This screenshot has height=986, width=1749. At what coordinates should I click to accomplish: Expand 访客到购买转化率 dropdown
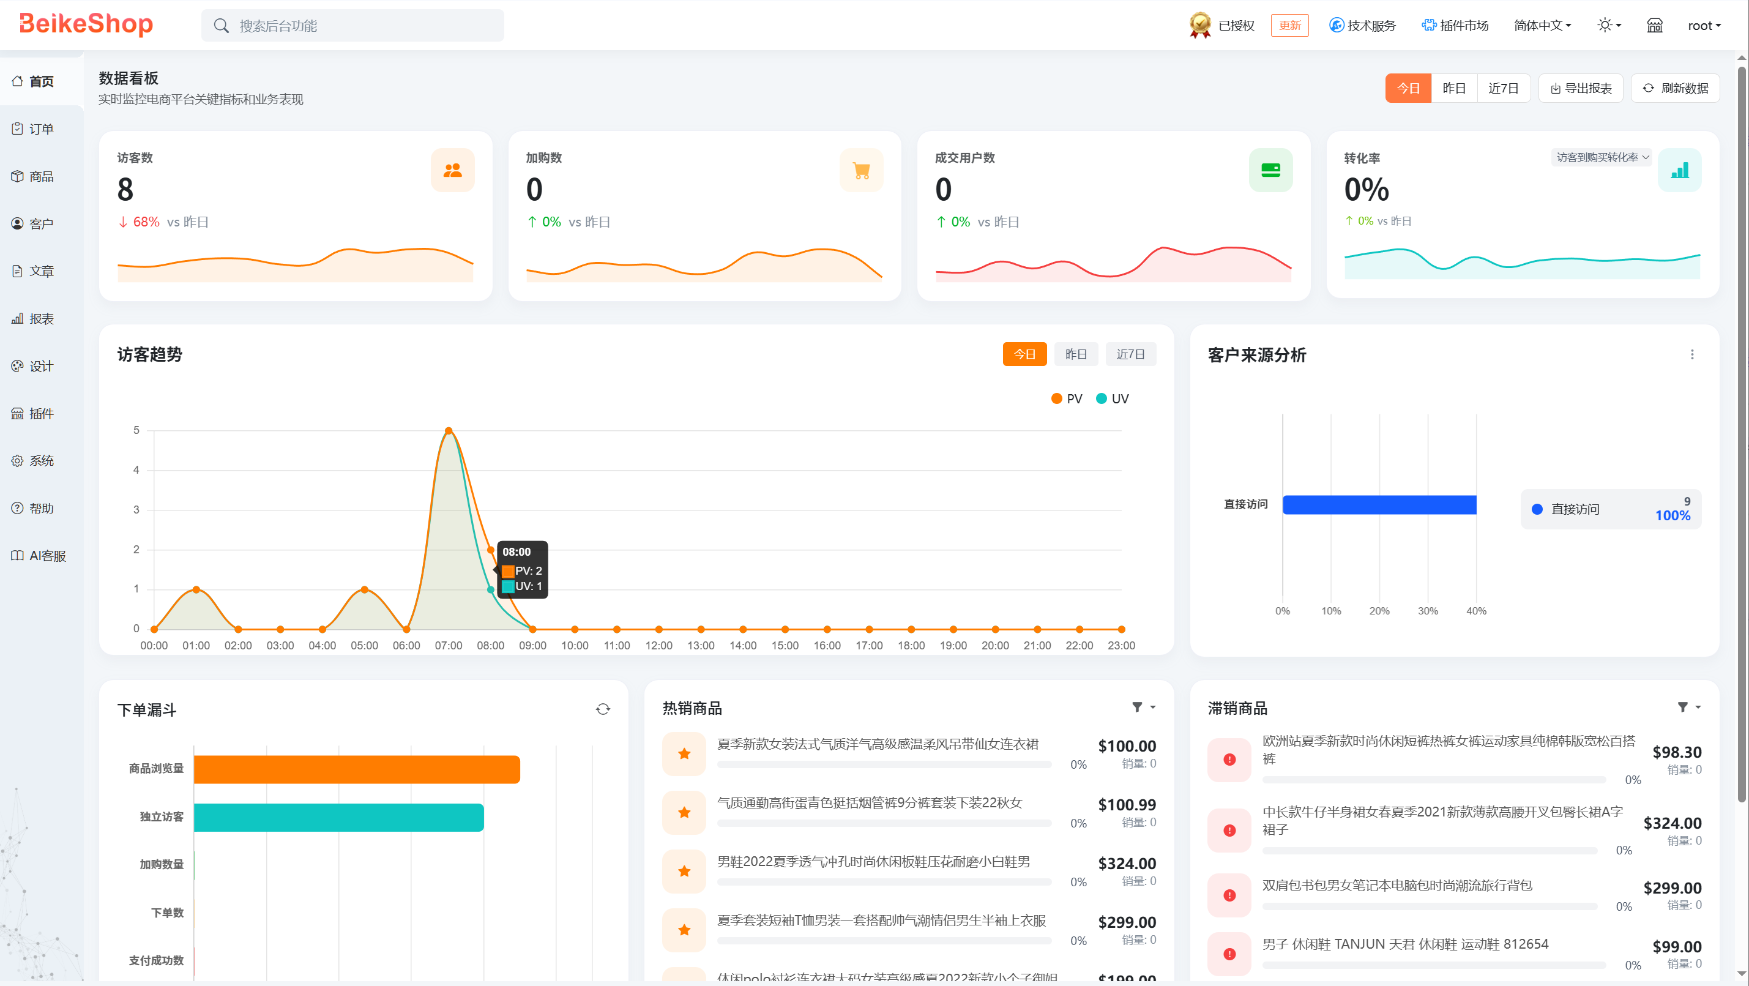(x=1602, y=157)
